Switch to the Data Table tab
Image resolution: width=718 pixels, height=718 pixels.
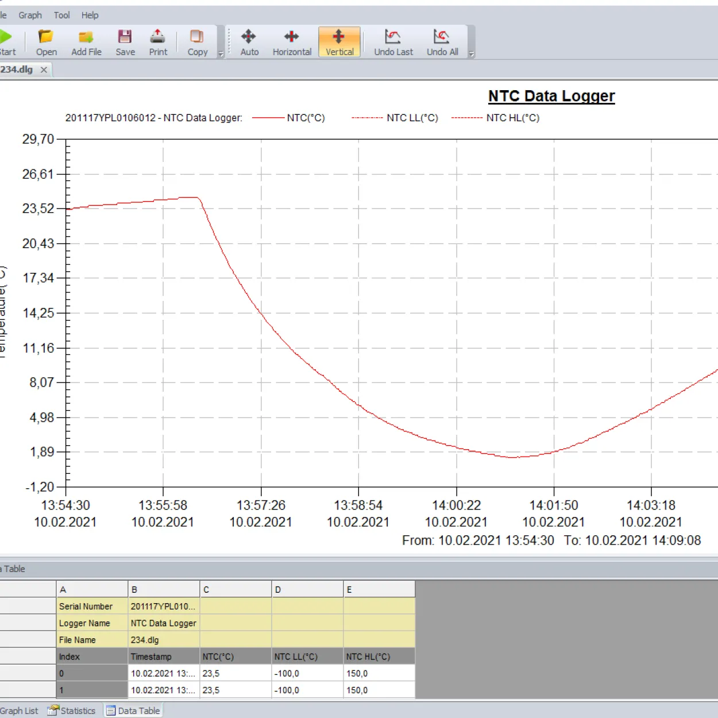click(133, 711)
